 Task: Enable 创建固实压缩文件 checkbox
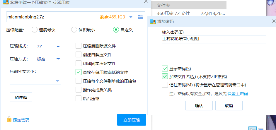tap(78, 63)
